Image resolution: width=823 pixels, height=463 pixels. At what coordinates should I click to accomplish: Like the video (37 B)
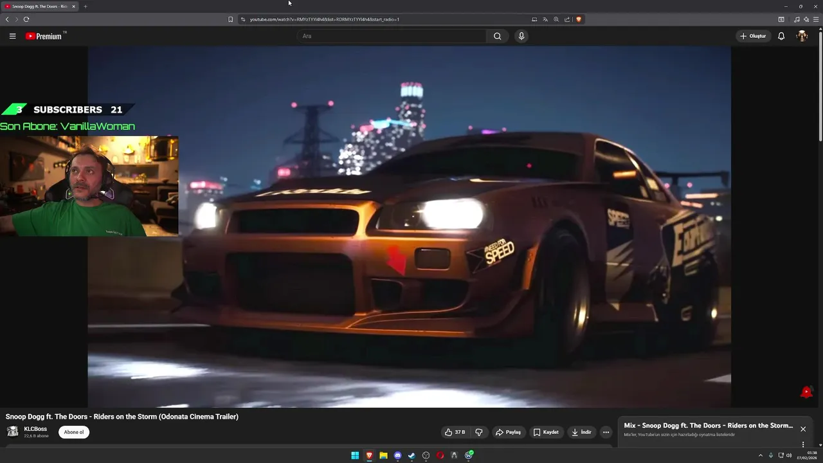click(x=455, y=432)
